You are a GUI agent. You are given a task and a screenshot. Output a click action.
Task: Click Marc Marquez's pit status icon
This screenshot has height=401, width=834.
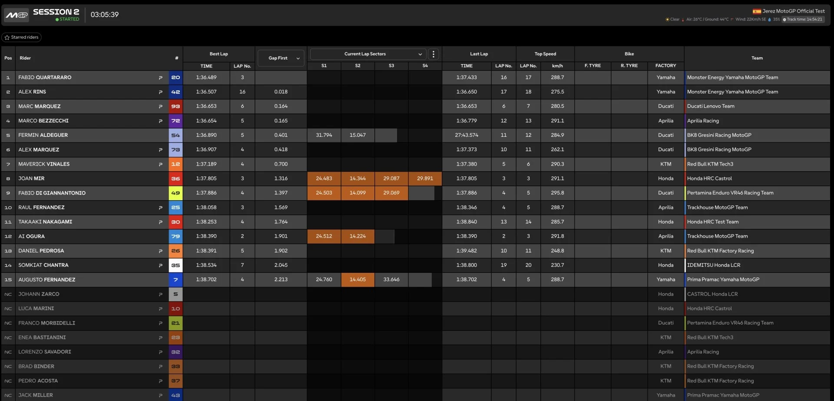pyautogui.click(x=160, y=106)
